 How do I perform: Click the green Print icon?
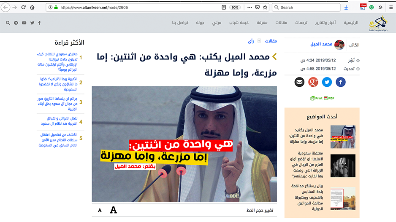[316, 98]
